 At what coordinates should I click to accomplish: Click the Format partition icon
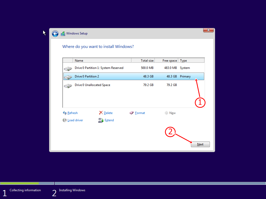[131, 113]
